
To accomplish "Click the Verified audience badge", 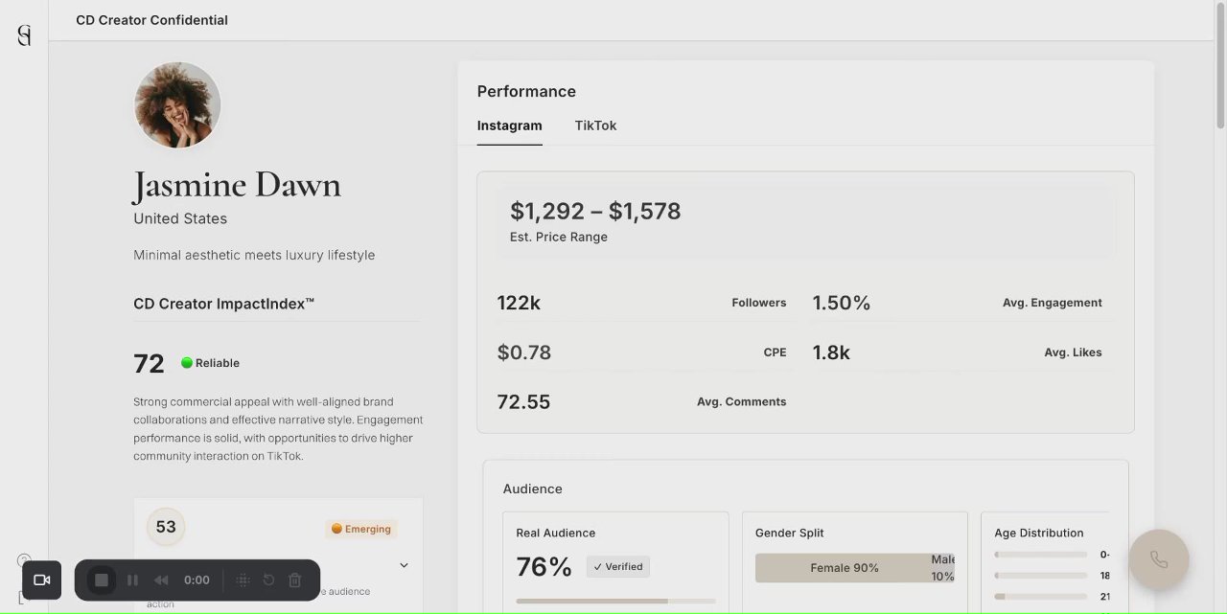I will [x=617, y=566].
